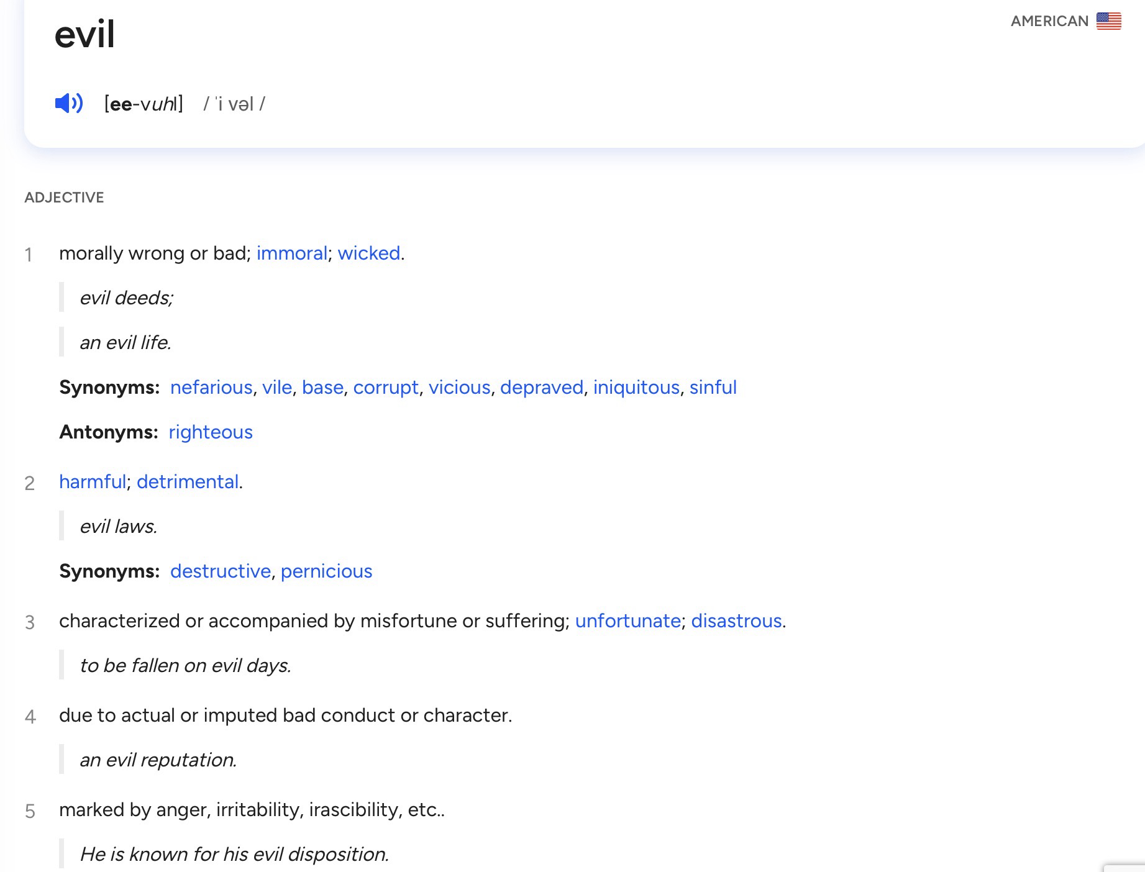Follow the 'wicked' link
Screen dimensions: 1145x872
point(368,253)
